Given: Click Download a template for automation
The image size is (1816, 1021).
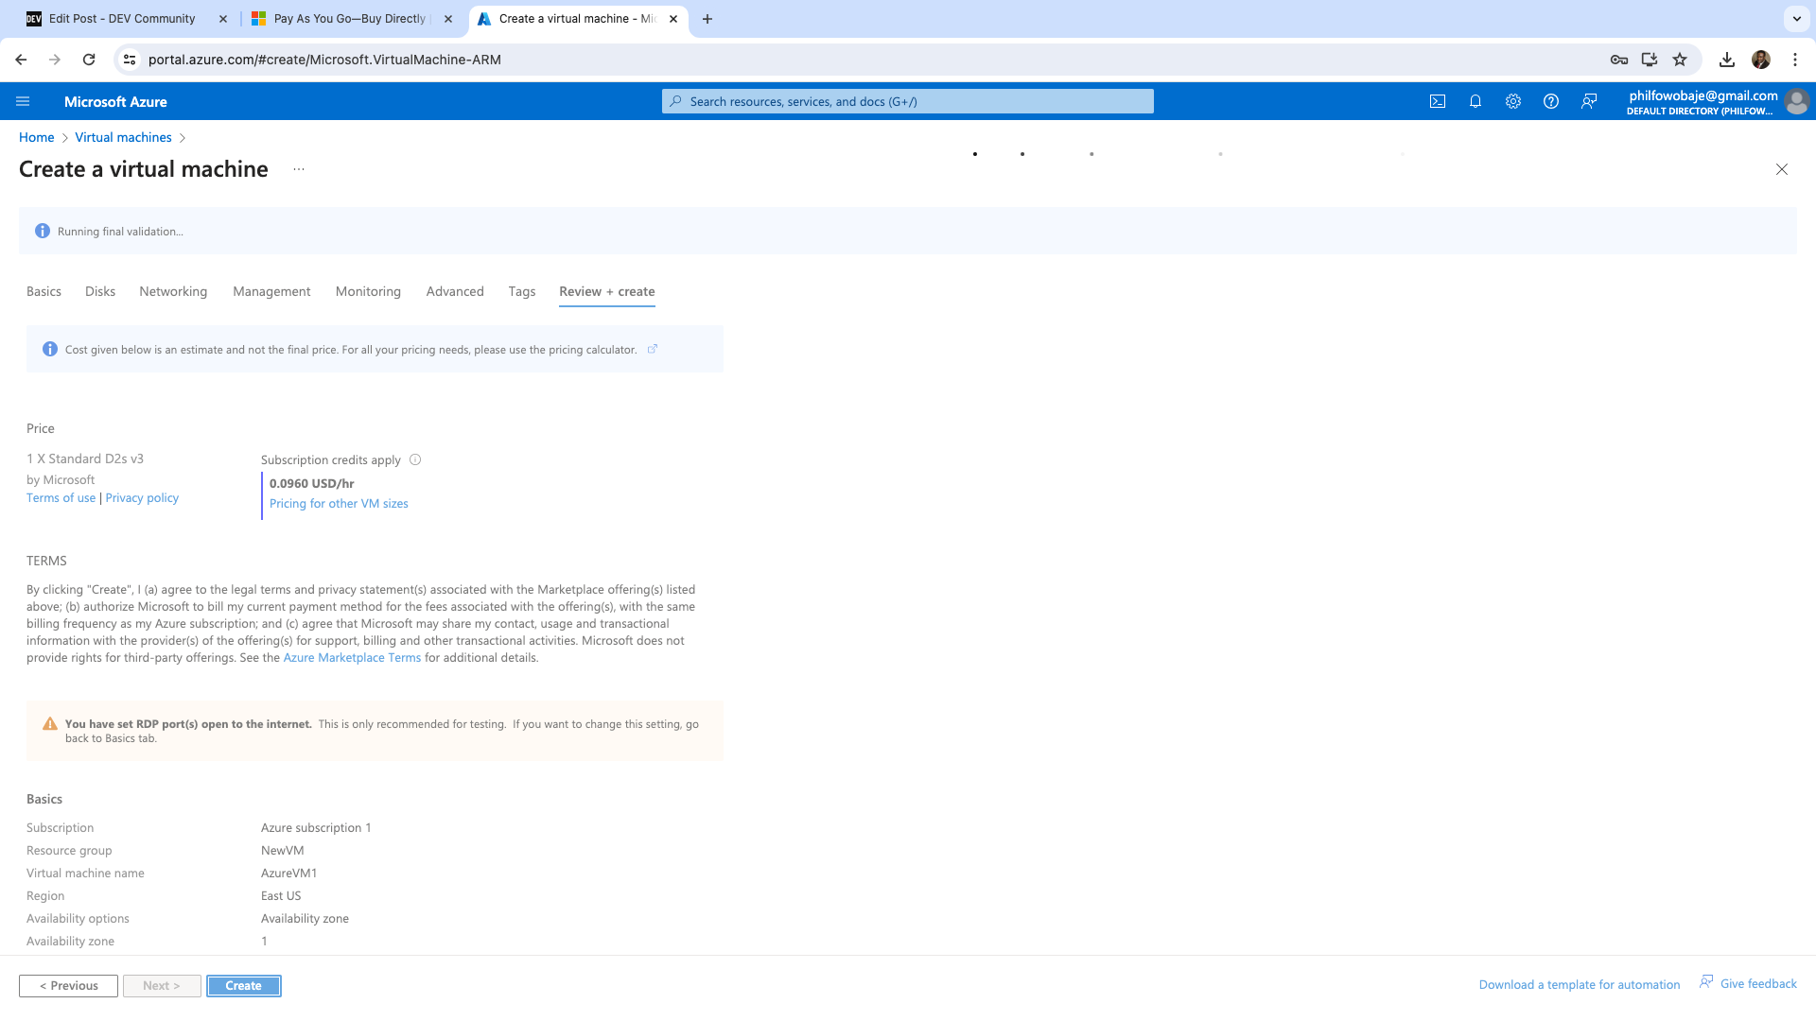Looking at the screenshot, I should pos(1579,984).
